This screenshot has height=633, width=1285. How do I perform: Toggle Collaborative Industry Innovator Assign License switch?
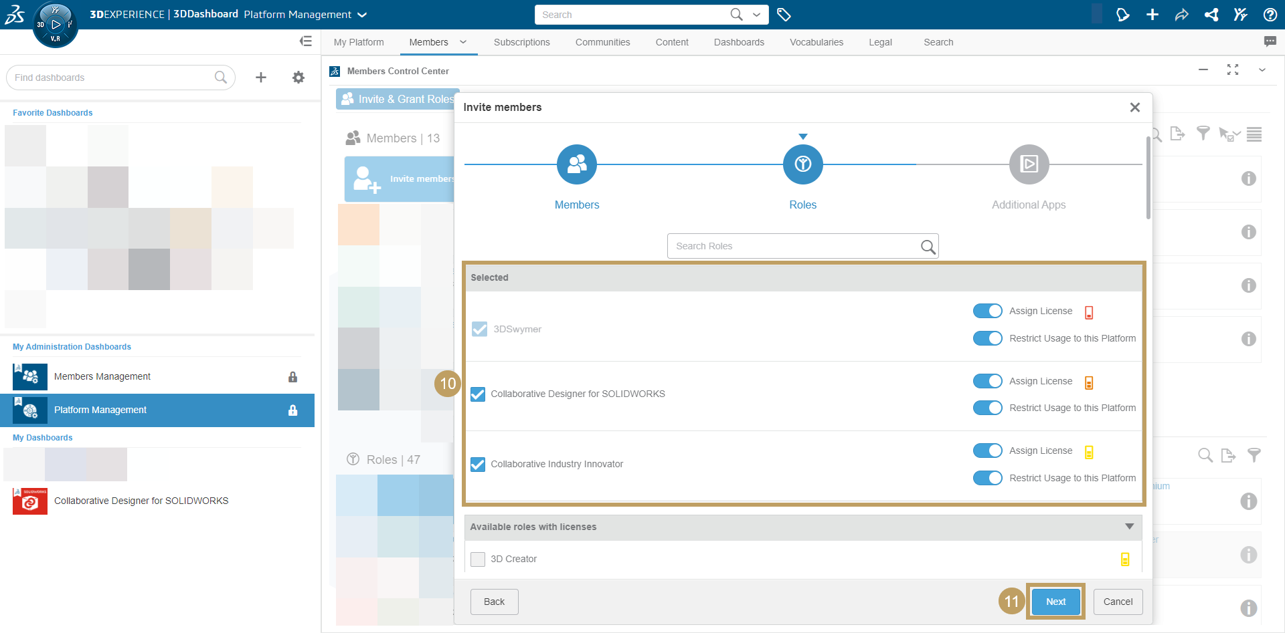pyautogui.click(x=987, y=451)
